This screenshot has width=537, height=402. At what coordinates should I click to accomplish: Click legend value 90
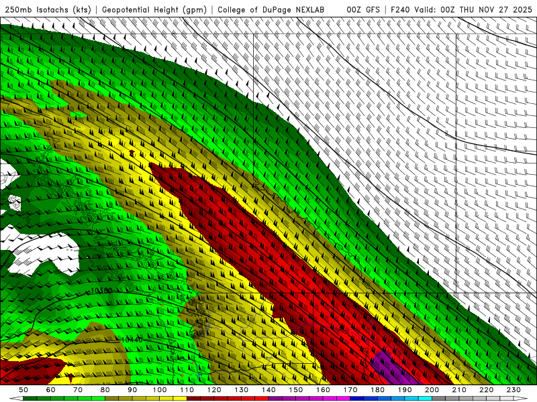tap(132, 390)
